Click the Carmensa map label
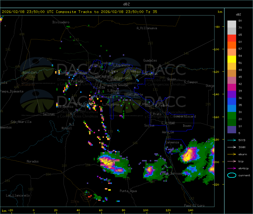 pos(172,142)
